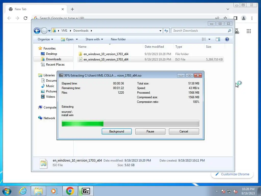
Task: Click Chrome tab search chevron
Action: pyautogui.click(x=228, y=9)
